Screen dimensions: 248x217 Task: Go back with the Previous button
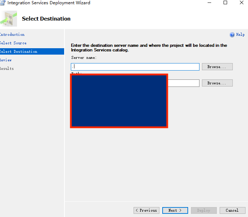tap(146, 210)
